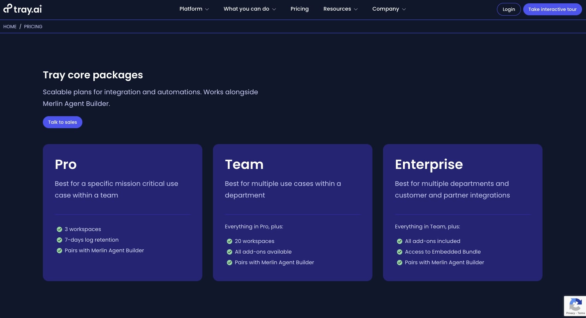Click the "Take interactive tour" button
The image size is (586, 318).
pos(552,9)
